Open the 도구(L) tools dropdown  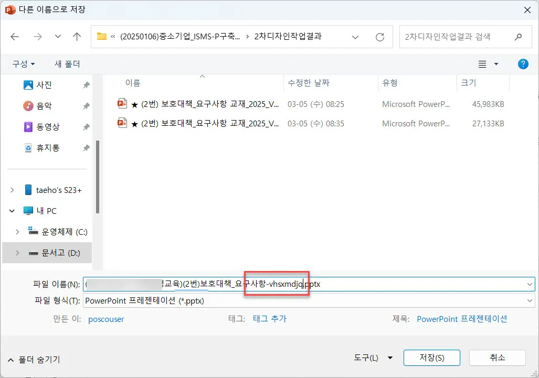(x=374, y=358)
